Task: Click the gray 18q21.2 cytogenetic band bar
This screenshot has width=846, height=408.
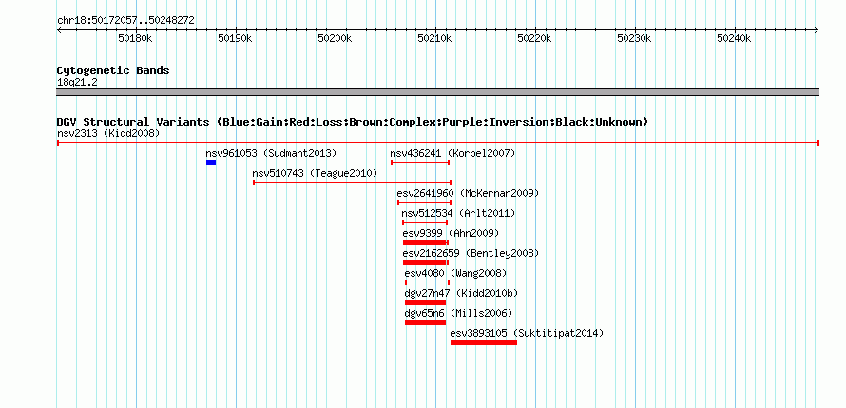Action: 437,92
